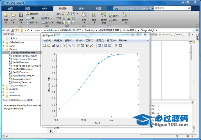Open address bar path history dropdown

(193, 30)
